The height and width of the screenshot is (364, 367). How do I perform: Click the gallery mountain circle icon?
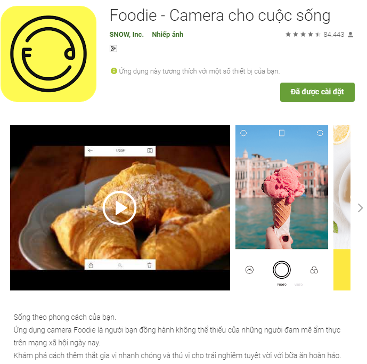[x=249, y=270]
